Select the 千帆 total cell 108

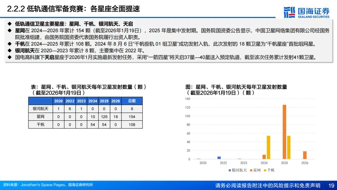point(132,125)
